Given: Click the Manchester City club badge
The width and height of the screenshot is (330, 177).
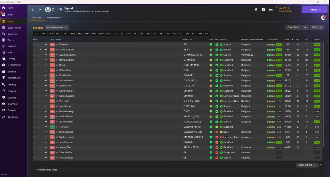Looking at the screenshot, I should tap(48, 10).
